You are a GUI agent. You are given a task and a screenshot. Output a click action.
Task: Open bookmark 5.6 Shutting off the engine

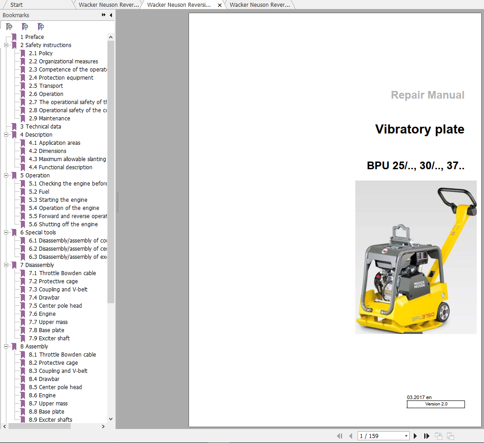(x=63, y=224)
